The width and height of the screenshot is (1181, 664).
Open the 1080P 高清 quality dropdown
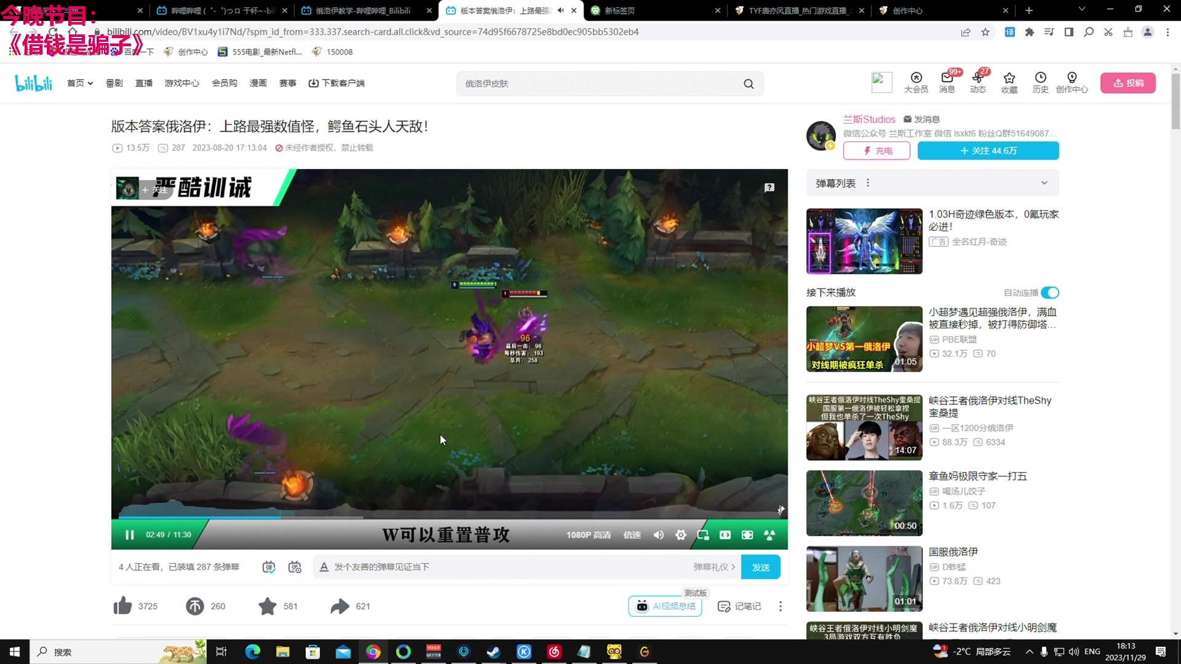tap(589, 535)
